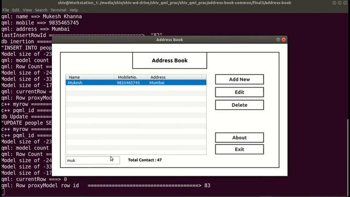Open the terminal Help menu
Viewport: 350px width, 197px height.
coord(73,10)
